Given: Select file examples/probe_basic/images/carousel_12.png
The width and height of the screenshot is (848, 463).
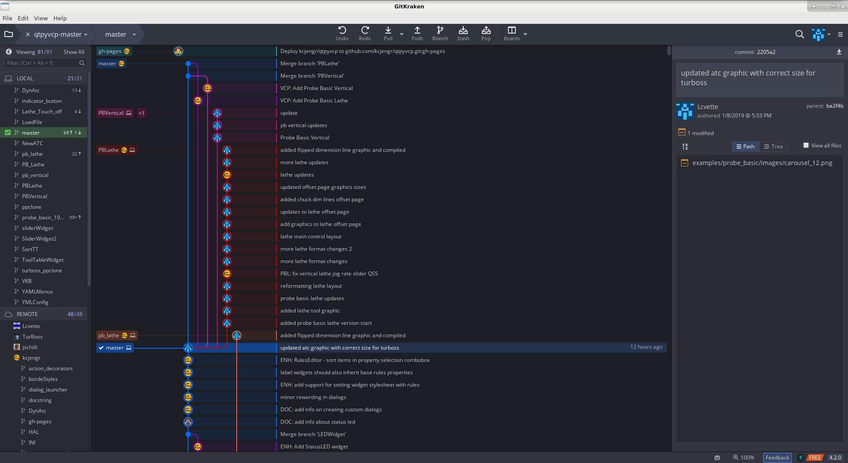Looking at the screenshot, I should 762,163.
